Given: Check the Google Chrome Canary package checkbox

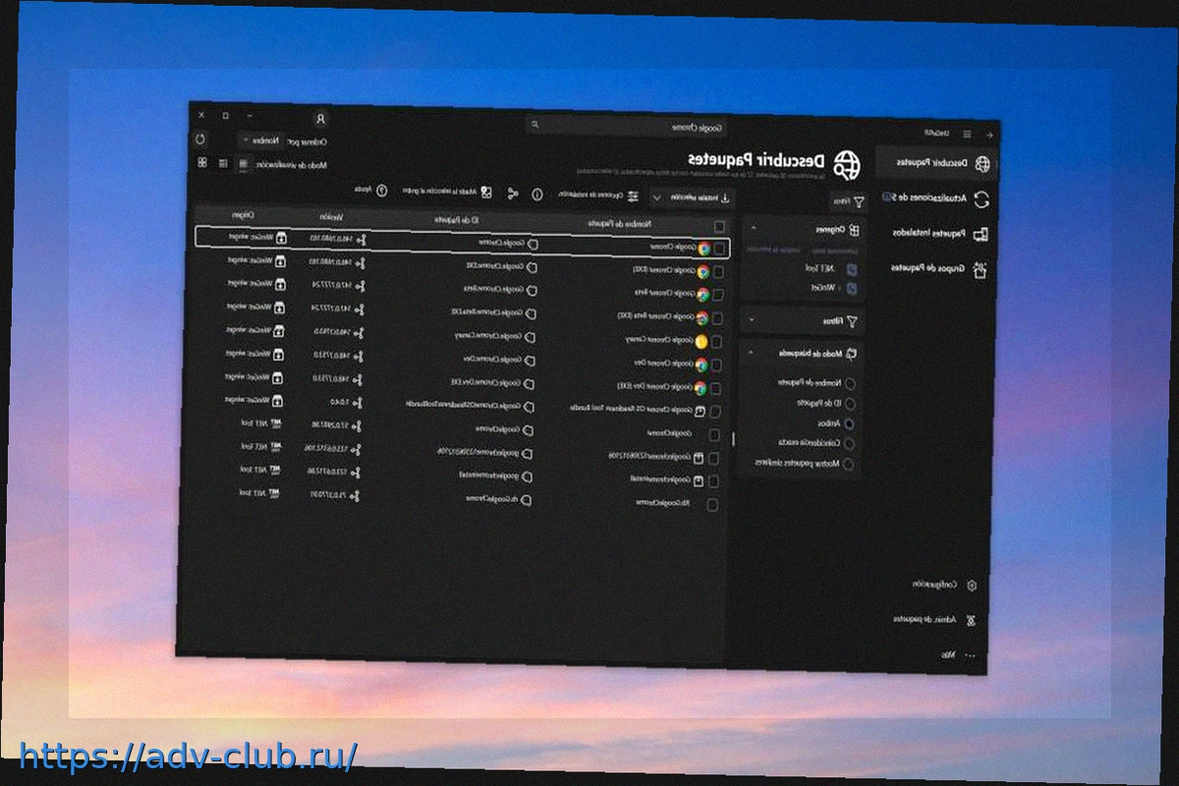Looking at the screenshot, I should pos(716,341).
